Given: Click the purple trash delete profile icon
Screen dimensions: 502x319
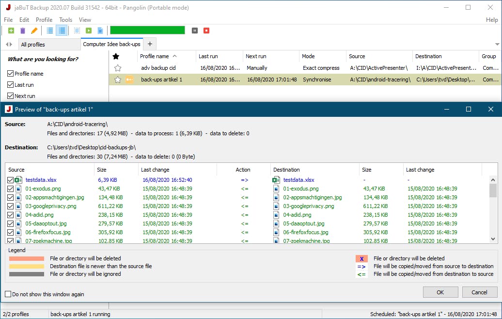Looking at the screenshot, I should click(23, 31).
